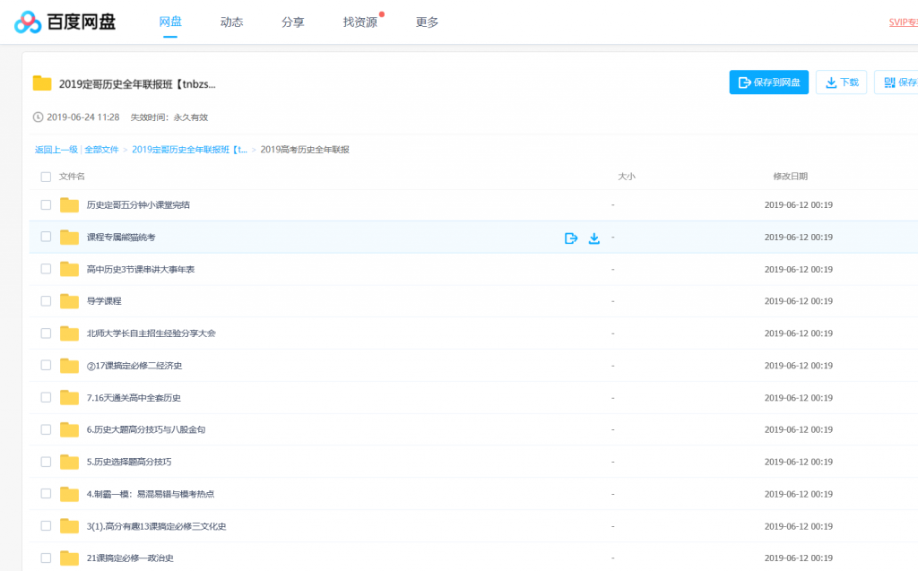Screen dimensions: 918x571
Task: Open folder icon for 7.16天通关高中全套历史
Action: (70, 397)
